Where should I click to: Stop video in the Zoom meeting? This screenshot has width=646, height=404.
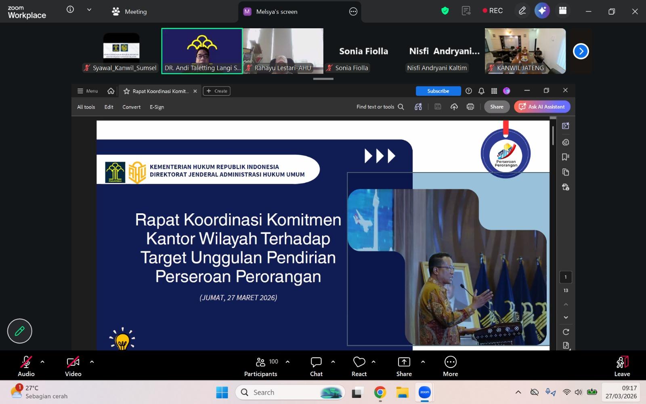[x=73, y=366]
